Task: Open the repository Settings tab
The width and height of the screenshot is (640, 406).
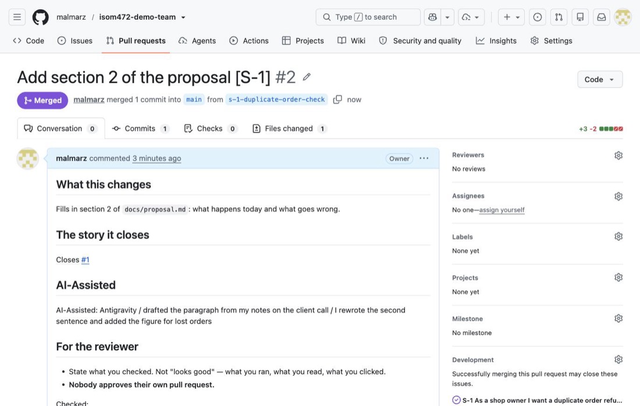Action: point(552,41)
